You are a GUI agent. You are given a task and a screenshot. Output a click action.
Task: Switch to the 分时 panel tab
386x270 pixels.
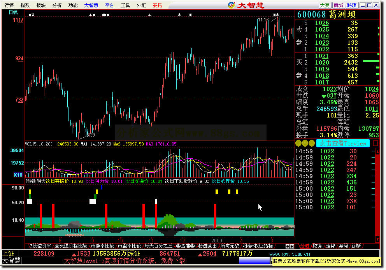click(304, 245)
